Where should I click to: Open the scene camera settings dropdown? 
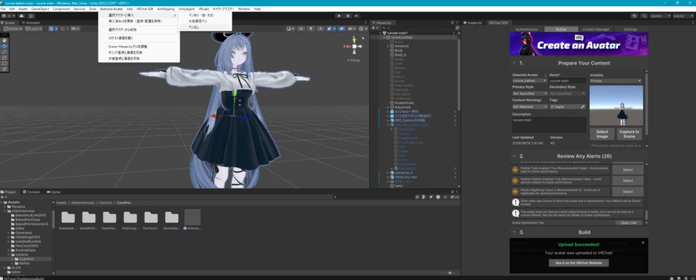click(352, 29)
